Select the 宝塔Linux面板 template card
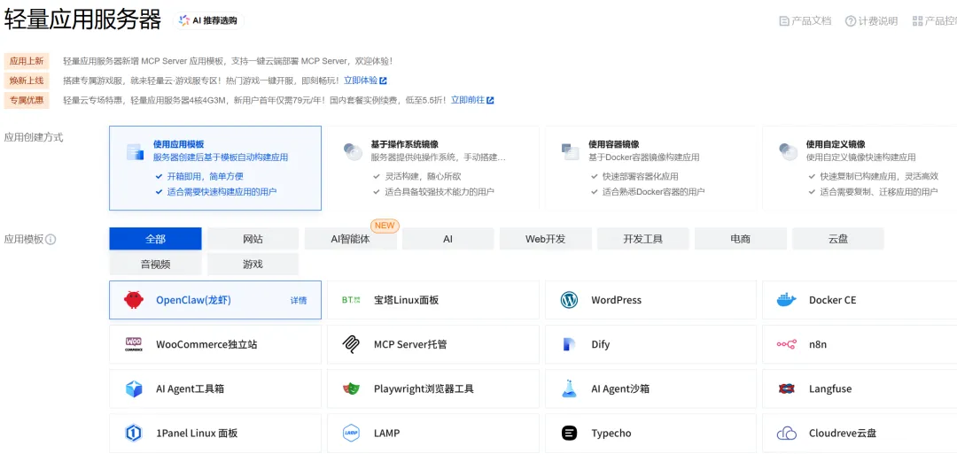 [433, 300]
